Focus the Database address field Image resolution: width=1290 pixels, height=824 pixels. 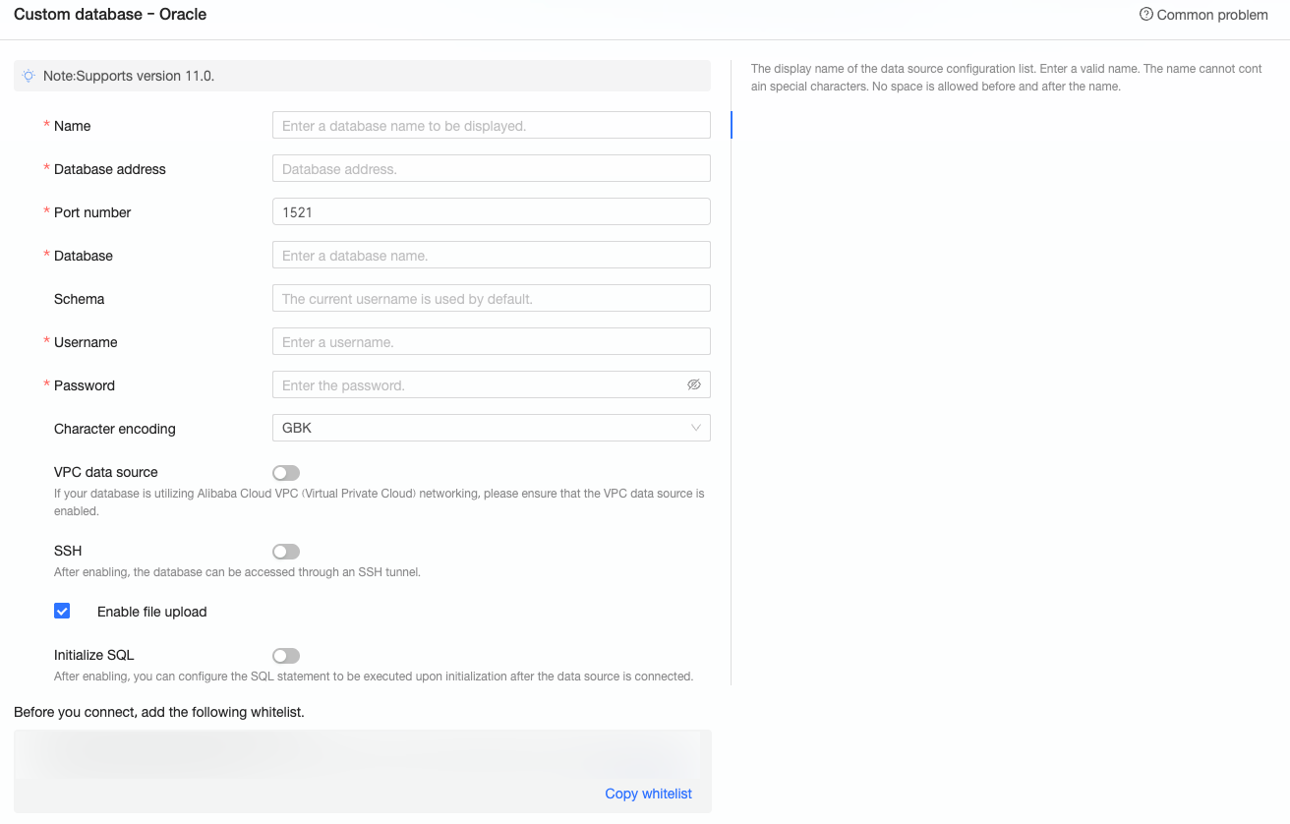490,168
